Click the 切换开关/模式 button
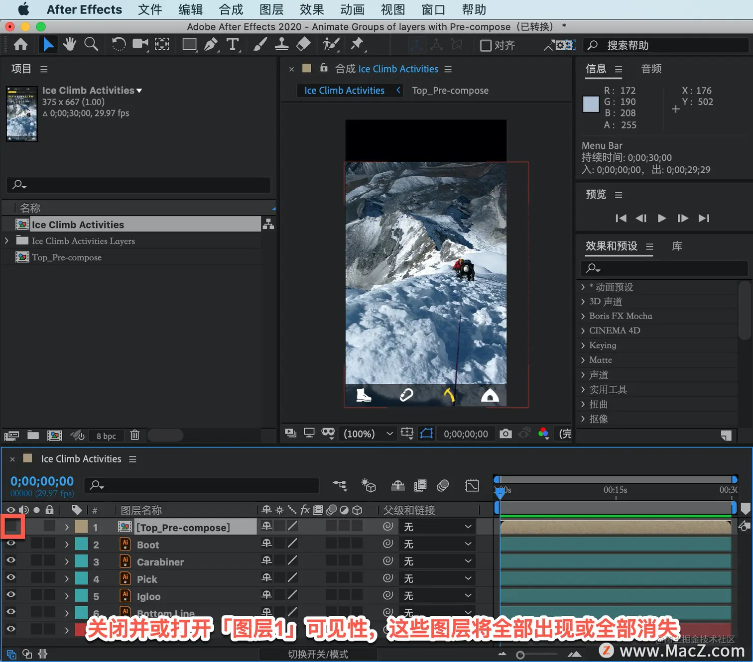 point(318,654)
